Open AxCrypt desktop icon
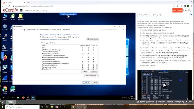Viewport: 194px width, 109px height. [x=13, y=17]
